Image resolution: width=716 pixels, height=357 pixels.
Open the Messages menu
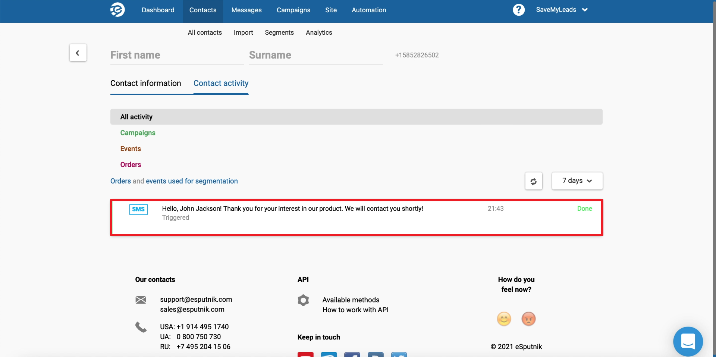click(x=246, y=10)
